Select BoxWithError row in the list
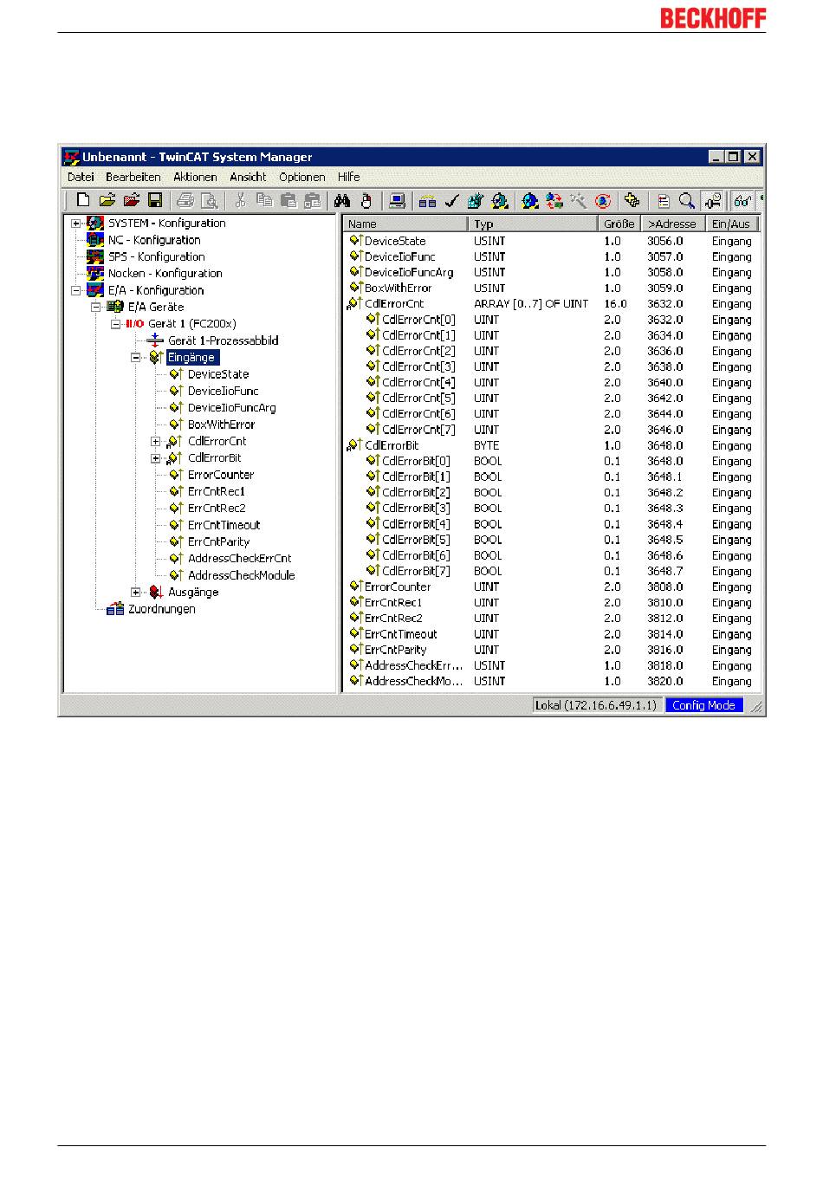Image resolution: width=823 pixels, height=1186 pixels. click(552, 288)
